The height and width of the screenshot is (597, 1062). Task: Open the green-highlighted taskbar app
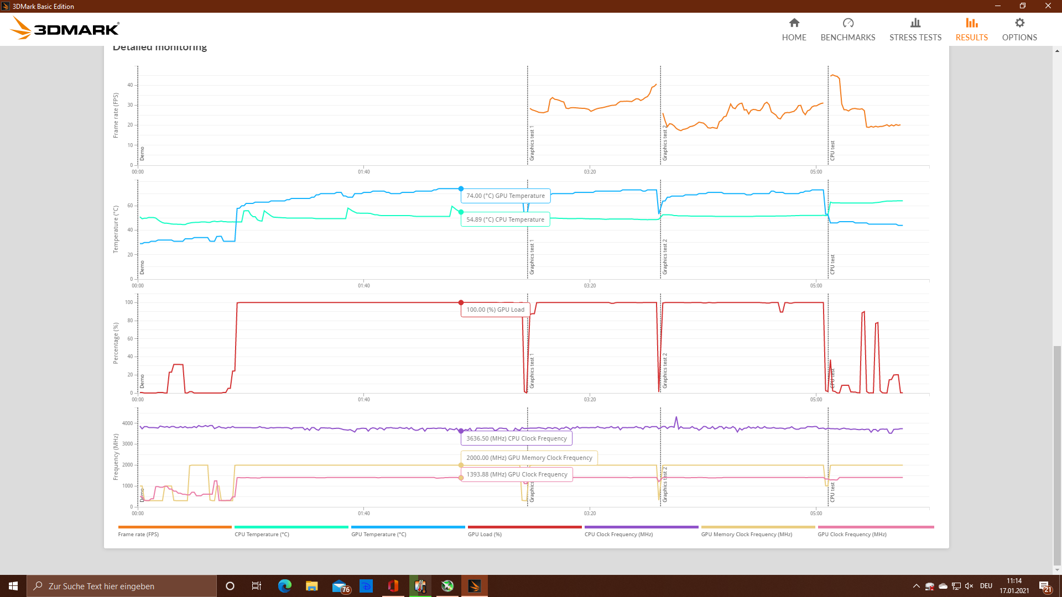pyautogui.click(x=420, y=586)
